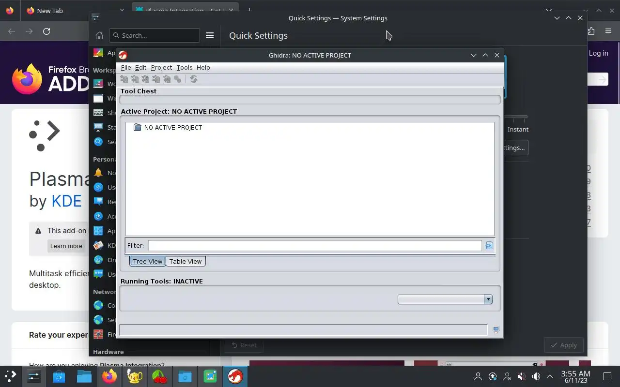Click the Show Desktop button in taskbar corner
620x387 pixels.
(x=607, y=376)
